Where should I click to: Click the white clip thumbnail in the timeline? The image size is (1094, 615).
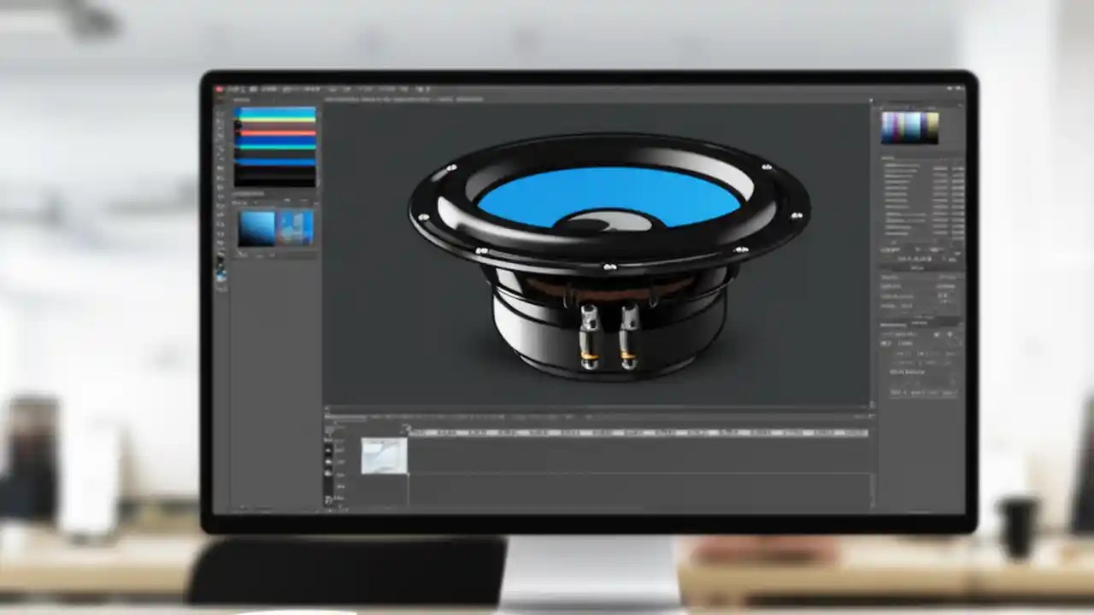point(384,454)
